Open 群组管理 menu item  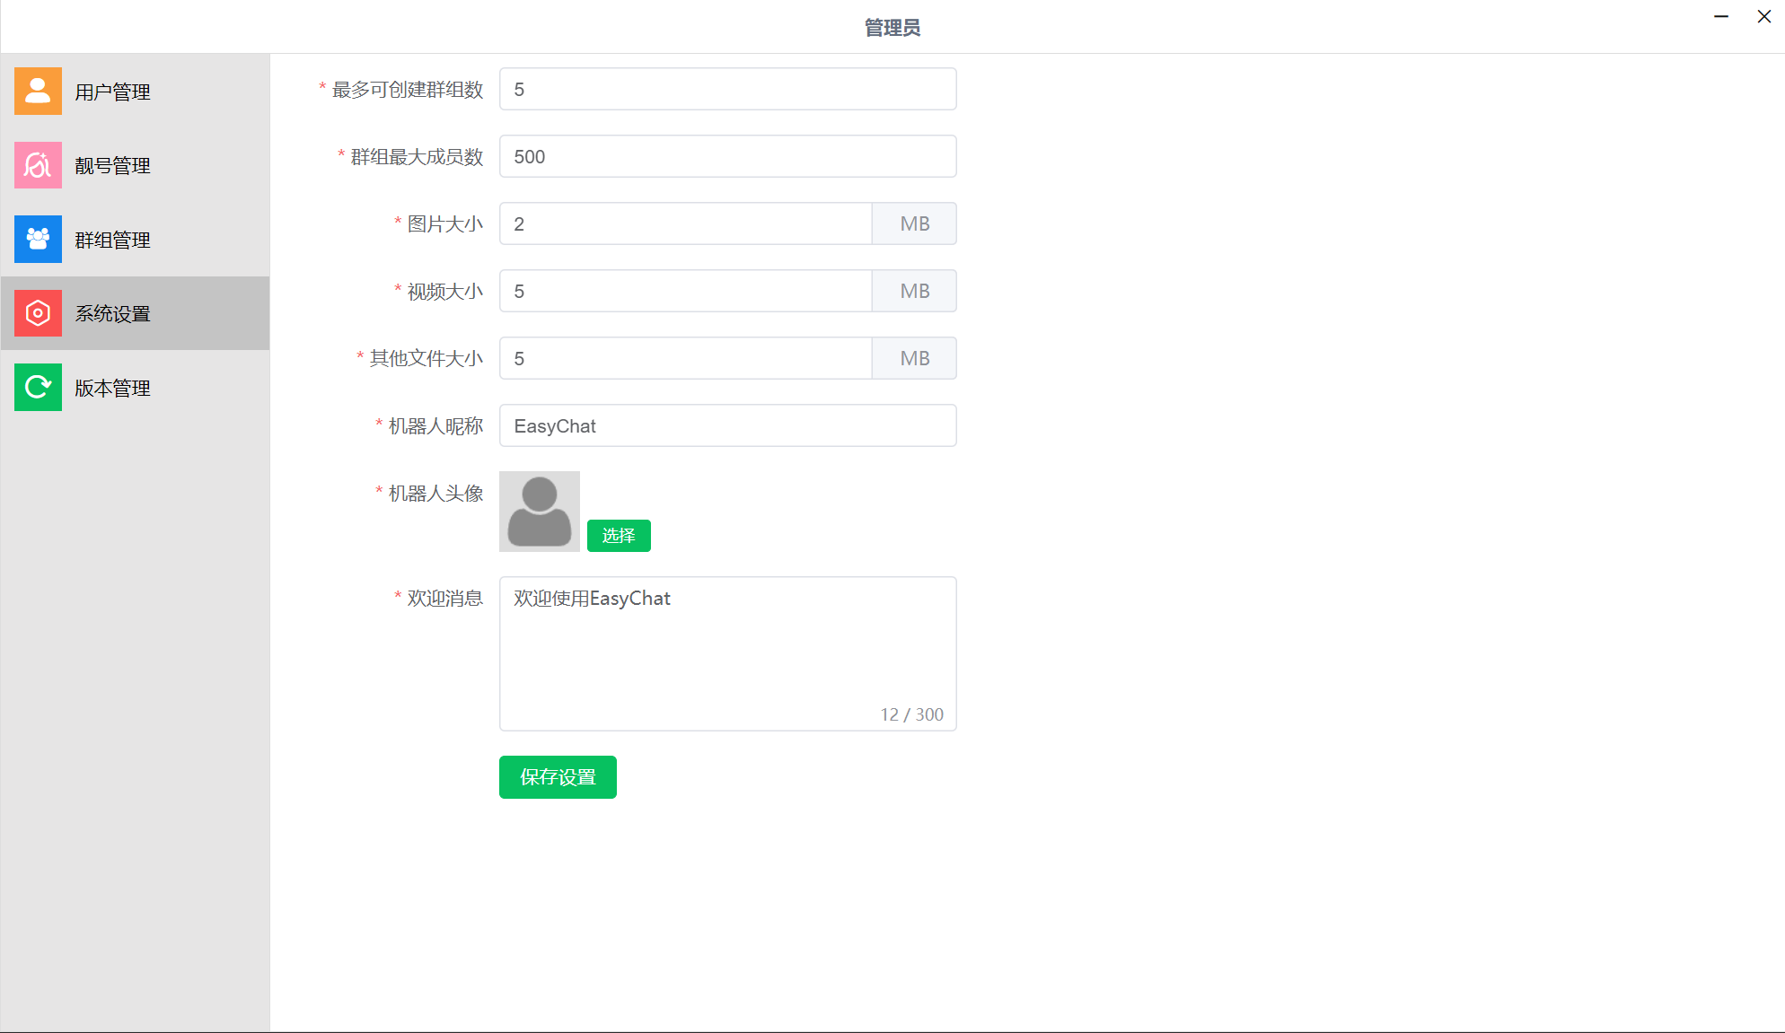[112, 240]
